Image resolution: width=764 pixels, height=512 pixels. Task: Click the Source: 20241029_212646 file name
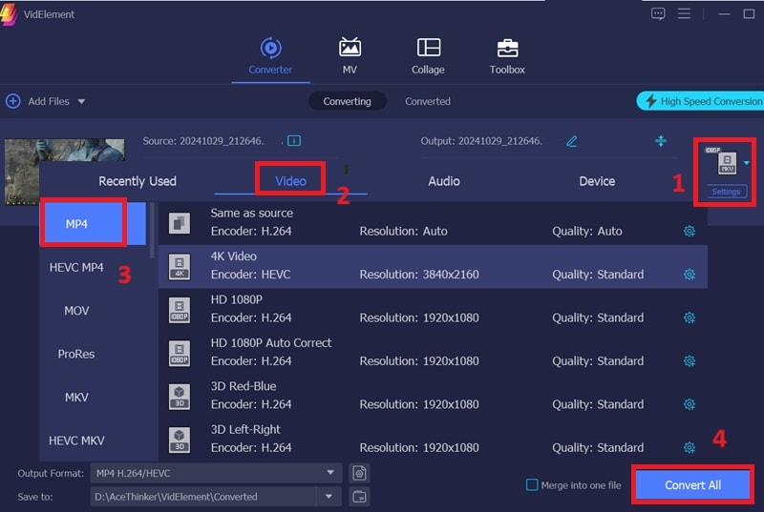pos(203,141)
